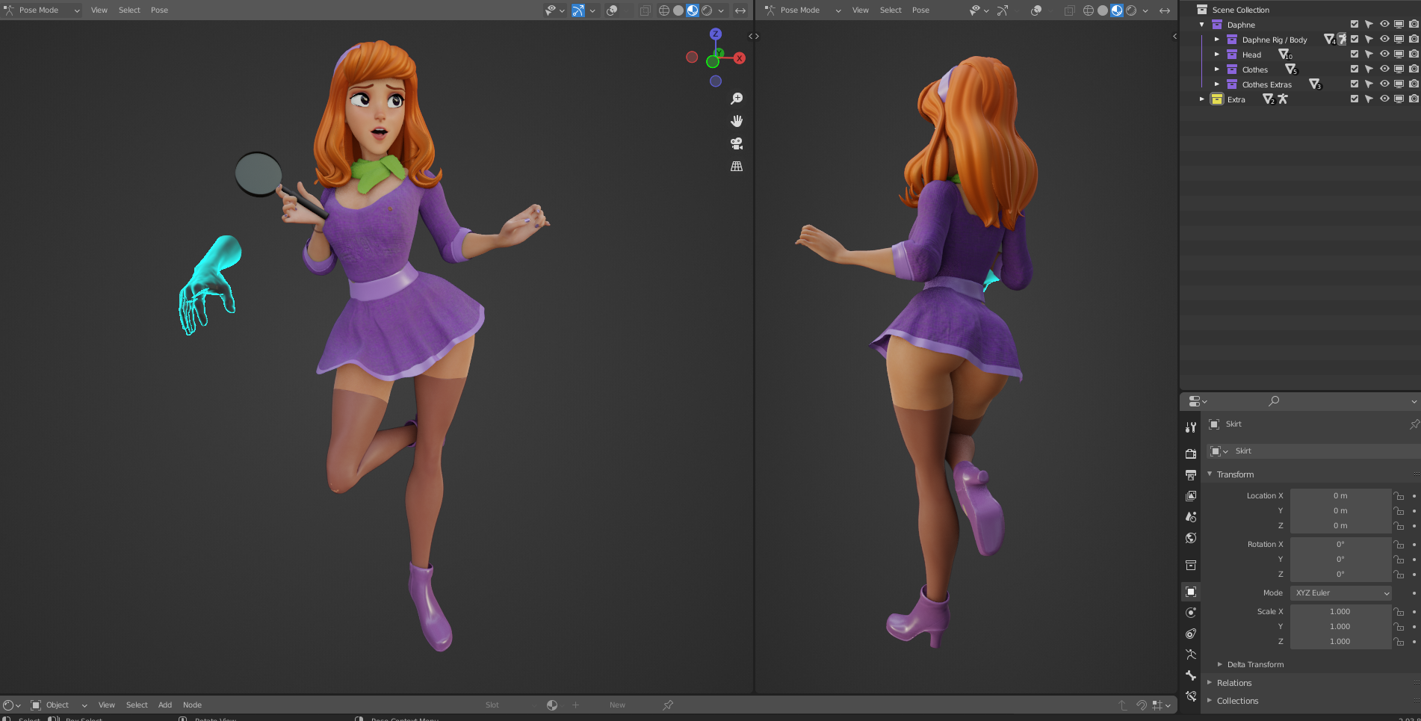Collapse the Daphne collection
This screenshot has width=1421, height=721.
[x=1201, y=25]
